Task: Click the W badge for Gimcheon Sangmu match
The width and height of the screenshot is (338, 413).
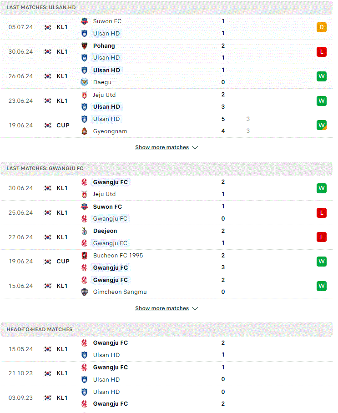Action: pyautogui.click(x=322, y=286)
